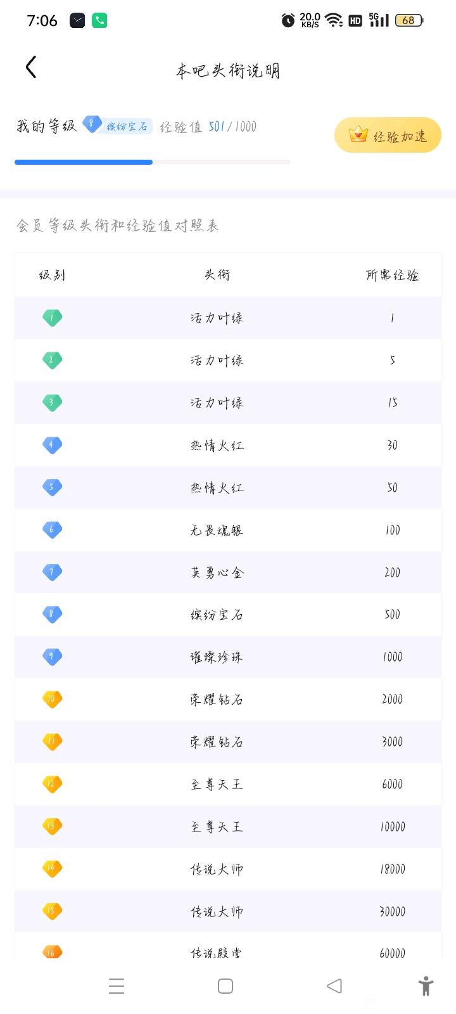Tap the blue level 6 gem icon

pyautogui.click(x=52, y=530)
